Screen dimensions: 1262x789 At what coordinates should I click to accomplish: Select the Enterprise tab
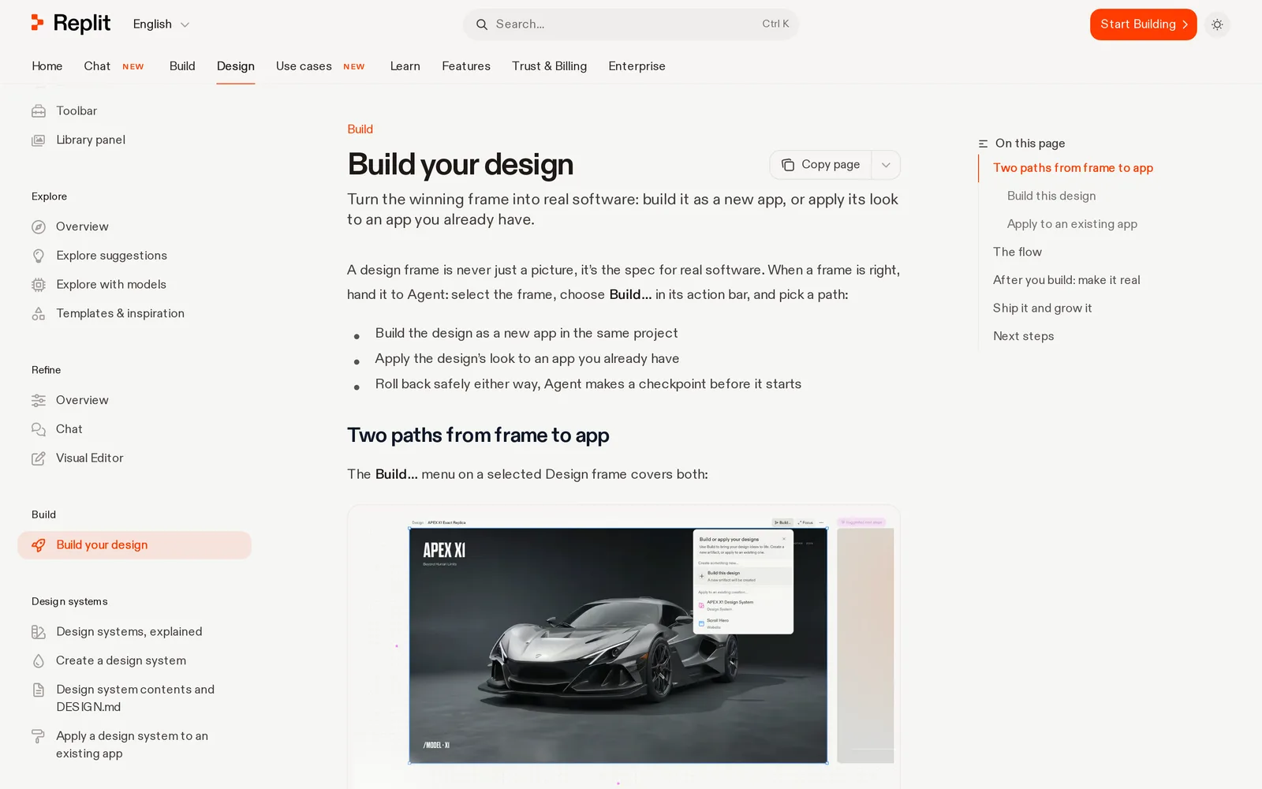pyautogui.click(x=637, y=66)
